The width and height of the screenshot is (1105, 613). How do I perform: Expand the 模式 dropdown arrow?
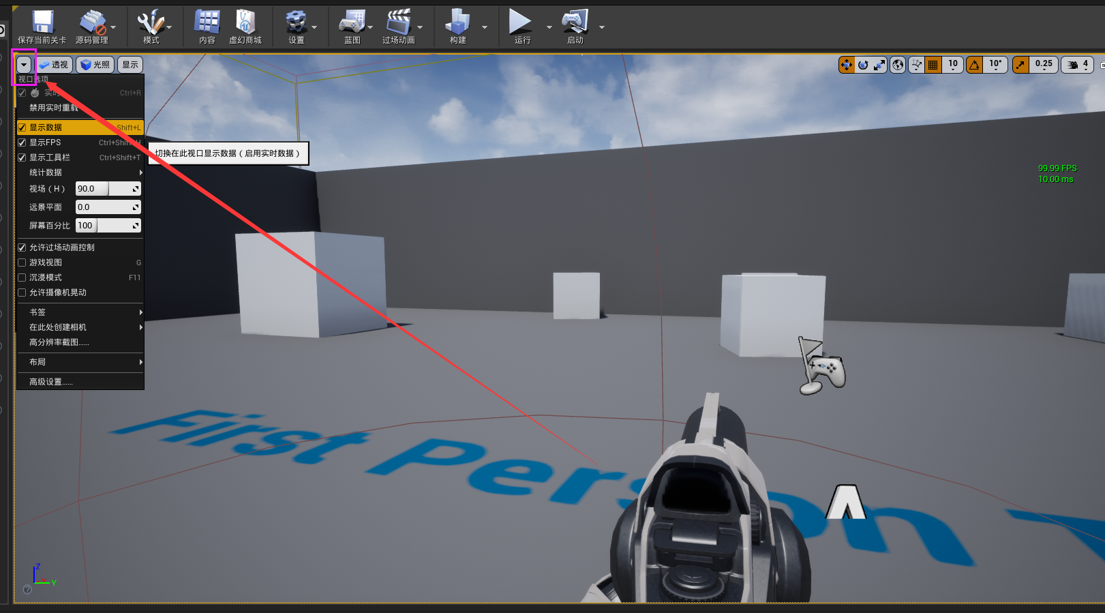[169, 27]
